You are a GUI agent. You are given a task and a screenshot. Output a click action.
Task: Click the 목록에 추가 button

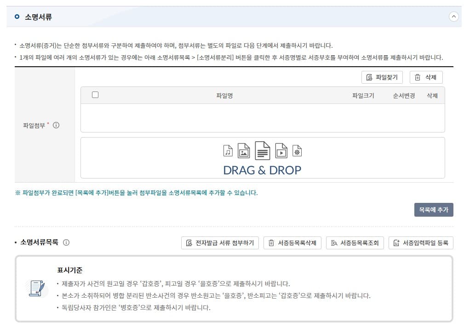[433, 210]
